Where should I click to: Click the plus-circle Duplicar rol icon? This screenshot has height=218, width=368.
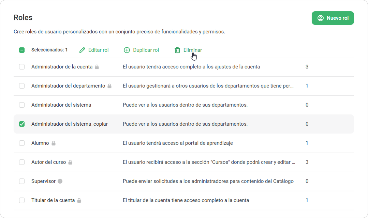point(127,50)
